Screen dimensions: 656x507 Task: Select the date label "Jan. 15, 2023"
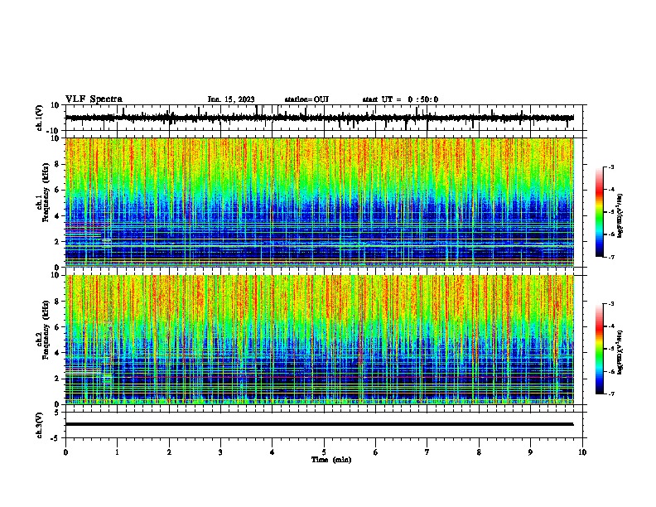tap(231, 99)
